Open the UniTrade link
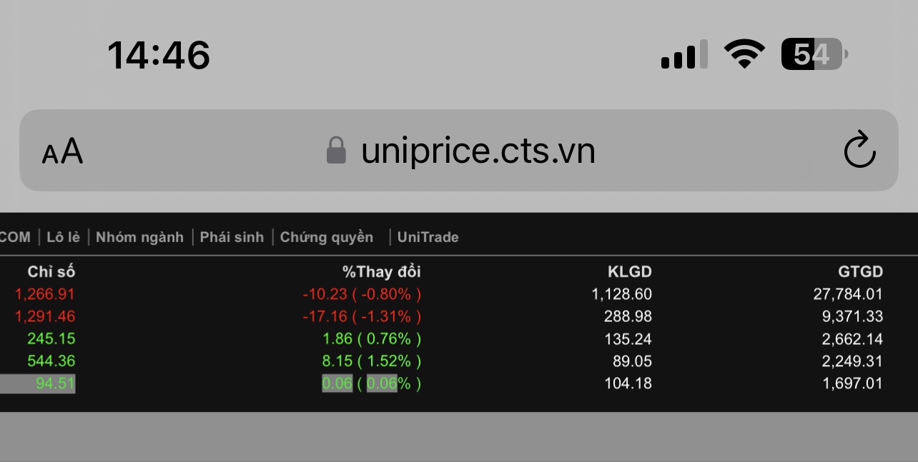The width and height of the screenshot is (918, 462). [428, 237]
